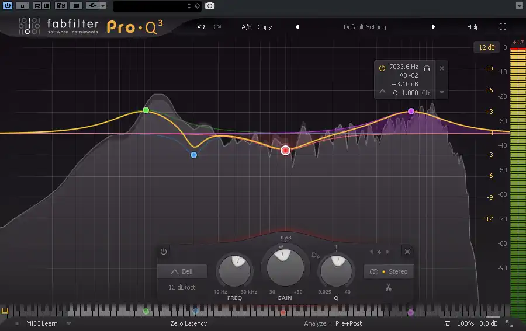The height and width of the screenshot is (331, 526).
Task: Take a plugin snapshot with camera icon
Action: [x=210, y=6]
